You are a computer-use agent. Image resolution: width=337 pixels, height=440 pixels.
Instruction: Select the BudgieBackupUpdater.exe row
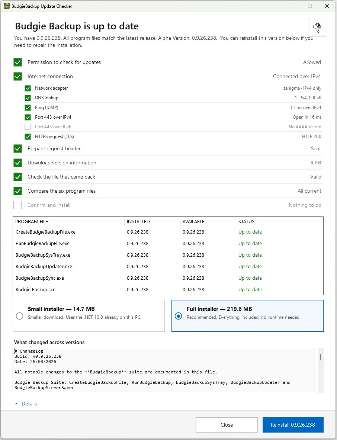168,267
